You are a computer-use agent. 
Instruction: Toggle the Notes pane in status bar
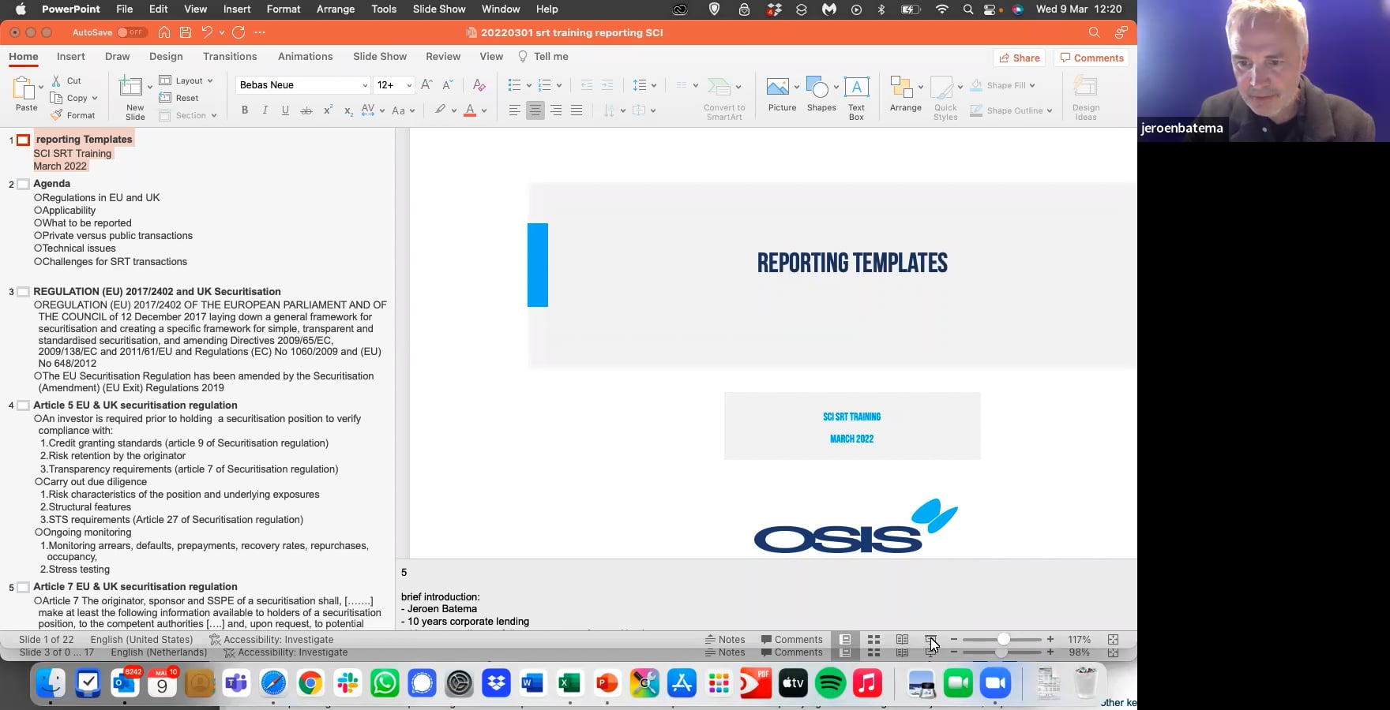click(724, 640)
